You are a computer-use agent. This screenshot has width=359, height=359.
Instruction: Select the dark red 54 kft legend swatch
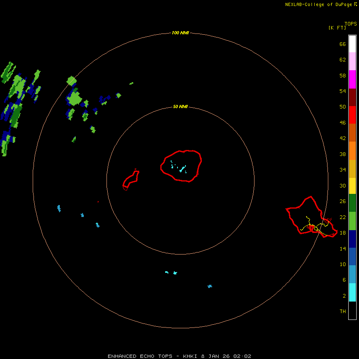(352, 97)
